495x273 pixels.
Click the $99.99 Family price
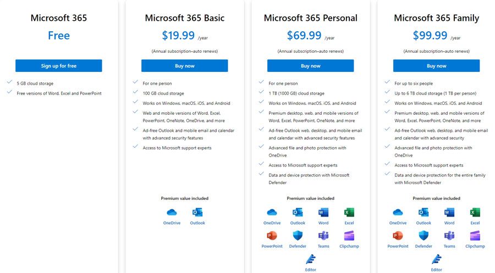point(430,35)
